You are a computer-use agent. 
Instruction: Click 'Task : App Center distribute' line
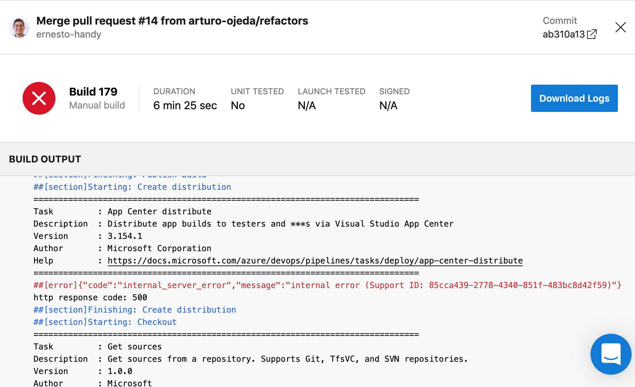[122, 212]
